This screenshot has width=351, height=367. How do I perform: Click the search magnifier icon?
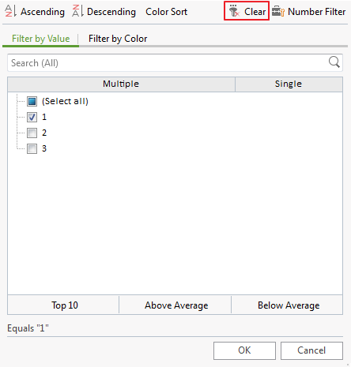point(334,62)
